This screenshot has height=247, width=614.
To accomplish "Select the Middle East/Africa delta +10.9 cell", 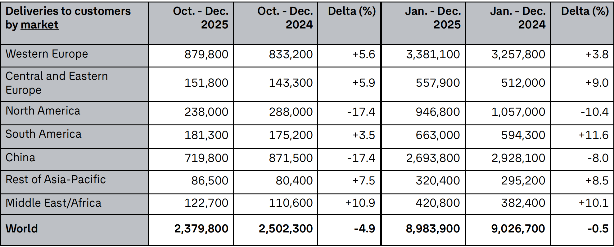I will coord(360,203).
